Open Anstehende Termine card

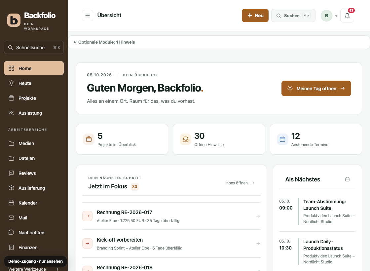click(316, 139)
